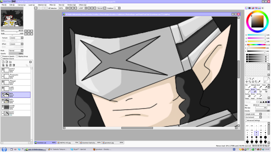Viewport: 271px width, 152px height.
Task: Hide the farby layer
Action: 3,100
